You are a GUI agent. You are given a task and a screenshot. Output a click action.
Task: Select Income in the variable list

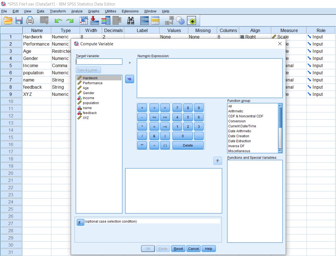(x=99, y=98)
